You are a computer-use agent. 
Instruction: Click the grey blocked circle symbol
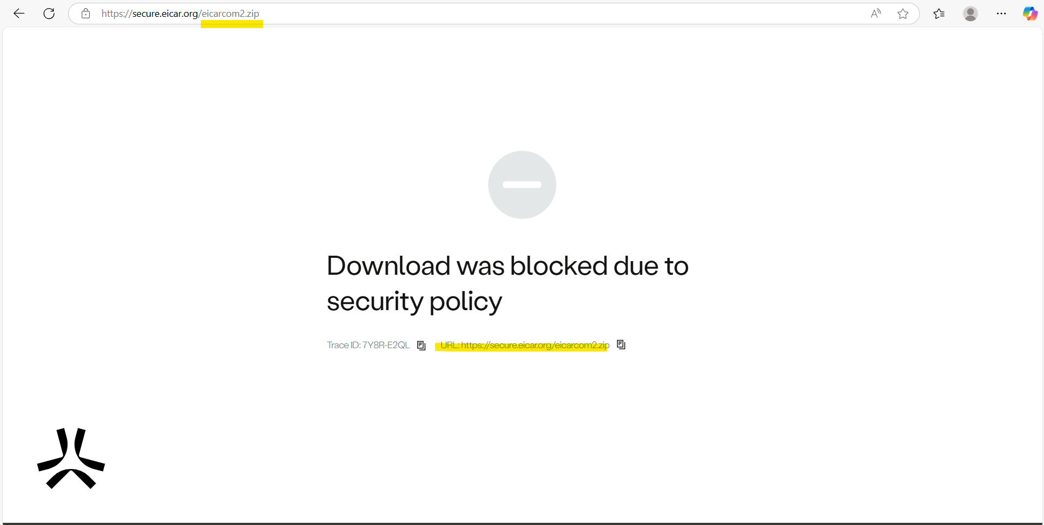[x=522, y=185]
